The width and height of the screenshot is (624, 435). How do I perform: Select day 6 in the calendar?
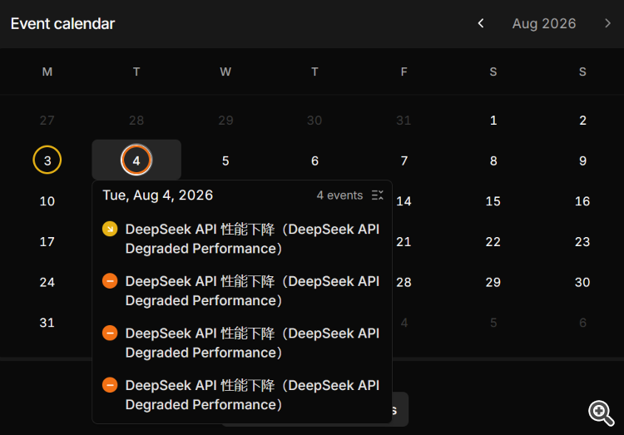coord(314,161)
